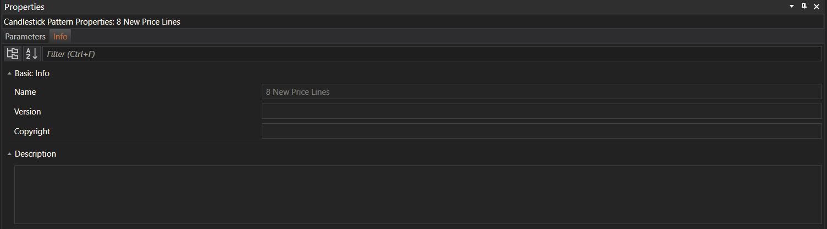
Task: Close the Properties panel
Action: (x=817, y=7)
